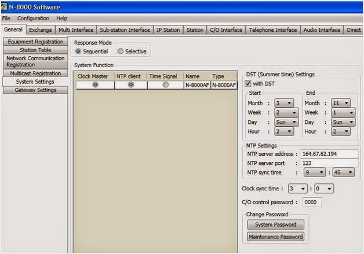Image resolution: width=364 pixels, height=254 pixels.
Task: Select the Station tab
Action: tap(195, 30)
